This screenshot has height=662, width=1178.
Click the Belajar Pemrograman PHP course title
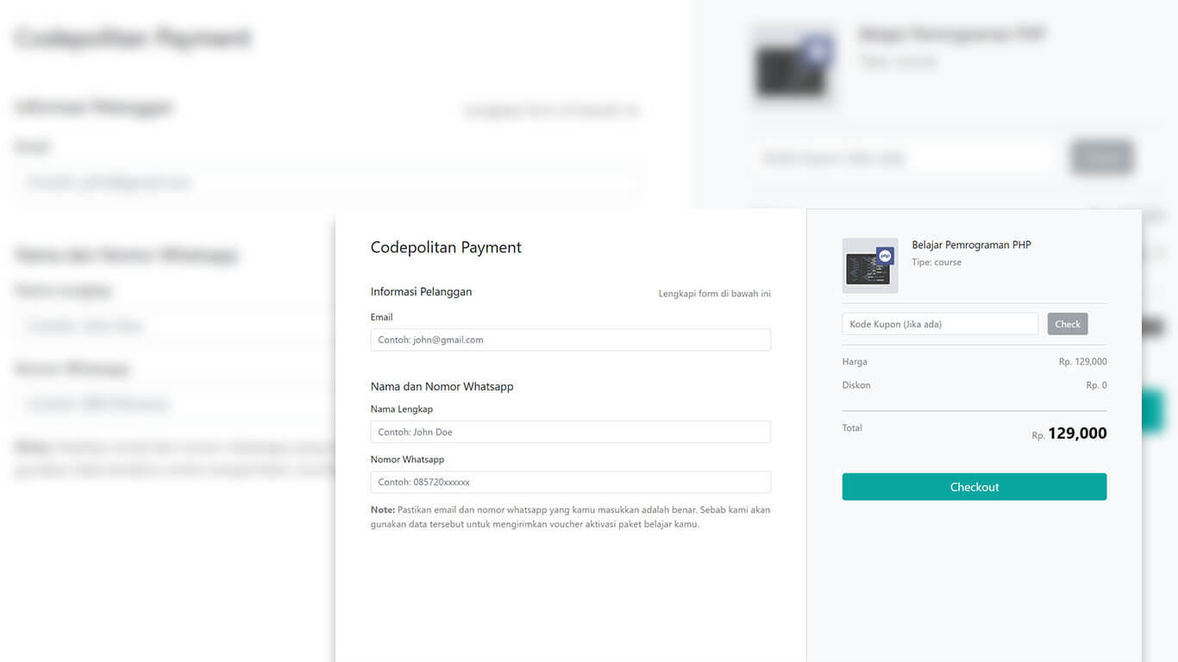(x=971, y=245)
